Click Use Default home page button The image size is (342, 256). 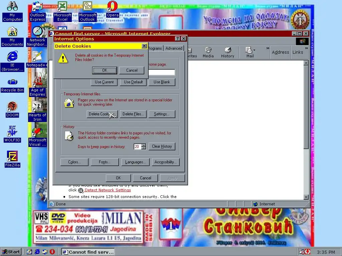(x=133, y=82)
